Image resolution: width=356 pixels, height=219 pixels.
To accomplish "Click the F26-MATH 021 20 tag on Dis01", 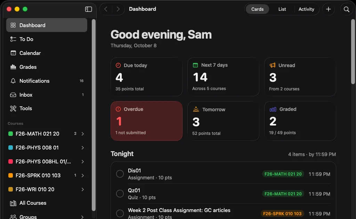I will pos(283,174).
